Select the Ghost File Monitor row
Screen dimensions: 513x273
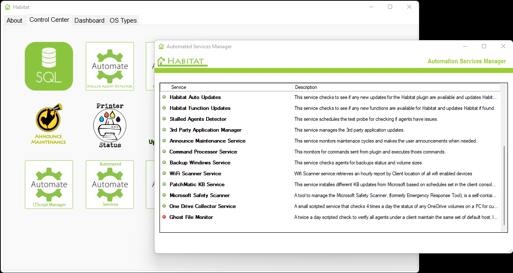pyautogui.click(x=330, y=217)
